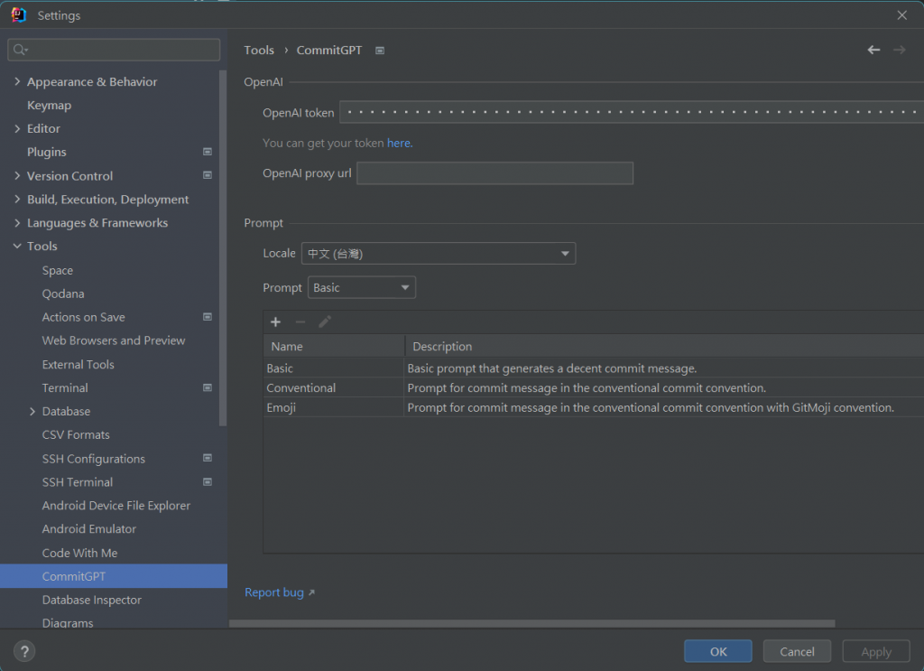Expand the Appearance & Behavior section
This screenshot has width=924, height=671.
click(x=17, y=82)
